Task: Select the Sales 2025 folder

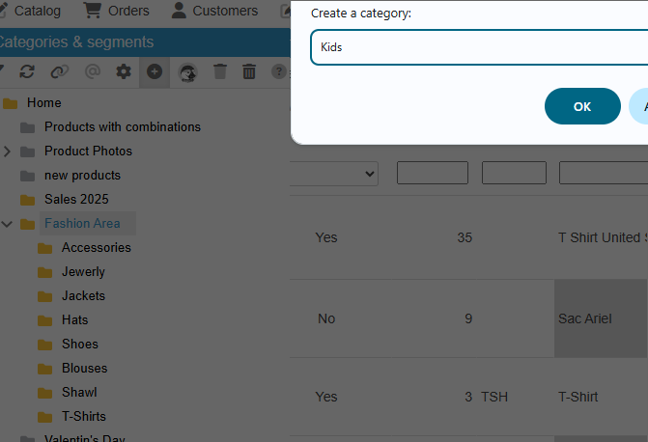Action: tap(76, 199)
